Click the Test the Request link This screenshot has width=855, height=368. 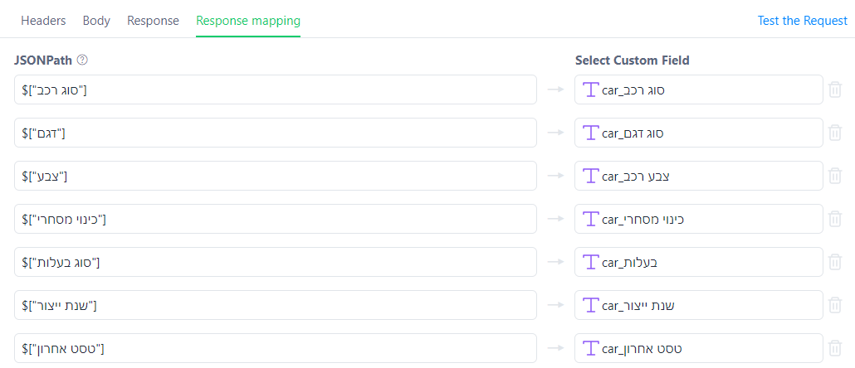pos(802,21)
